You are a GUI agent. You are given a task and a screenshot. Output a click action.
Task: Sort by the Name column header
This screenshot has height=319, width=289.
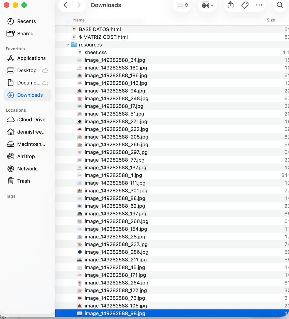pos(79,20)
